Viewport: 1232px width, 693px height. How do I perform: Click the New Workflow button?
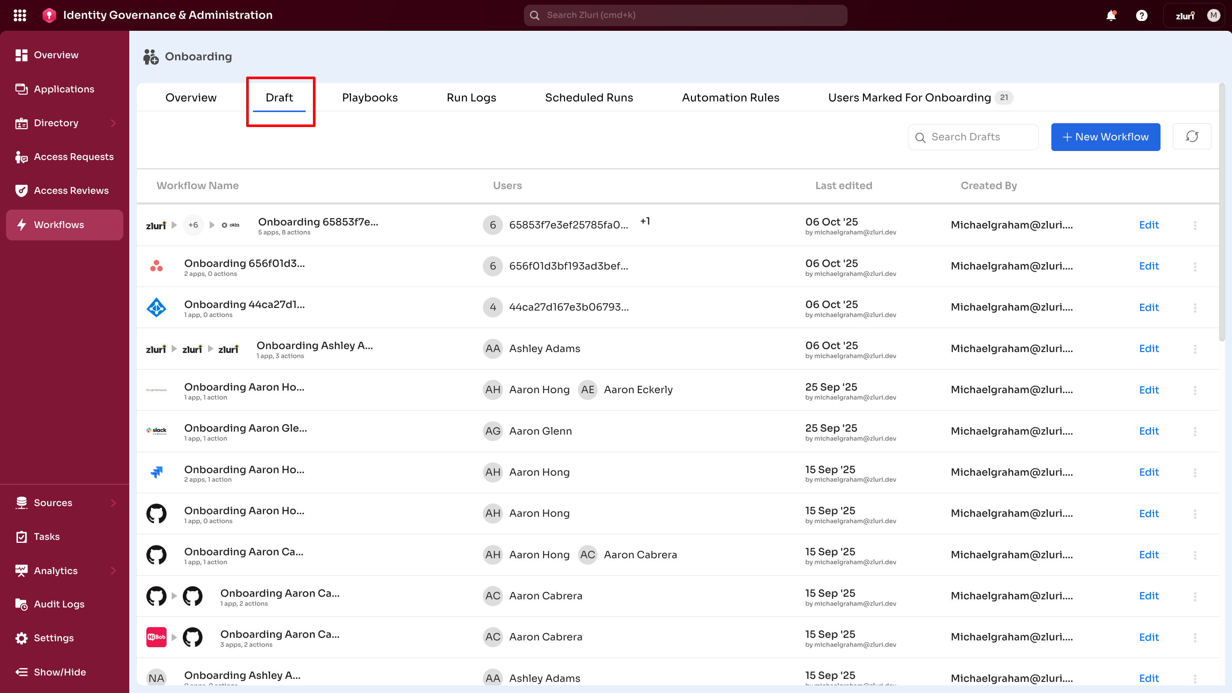click(1105, 137)
